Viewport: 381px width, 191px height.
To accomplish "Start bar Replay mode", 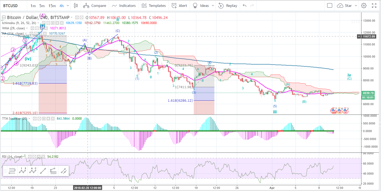I will [x=228, y=6].
